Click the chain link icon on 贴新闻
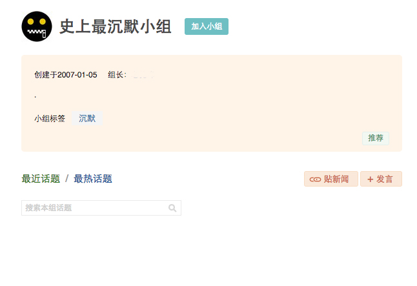This screenshot has width=417, height=286. tap(315, 179)
